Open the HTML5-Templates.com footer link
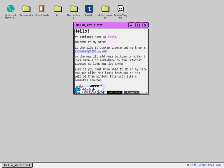The width and height of the screenshot is (224, 168). (x=204, y=165)
